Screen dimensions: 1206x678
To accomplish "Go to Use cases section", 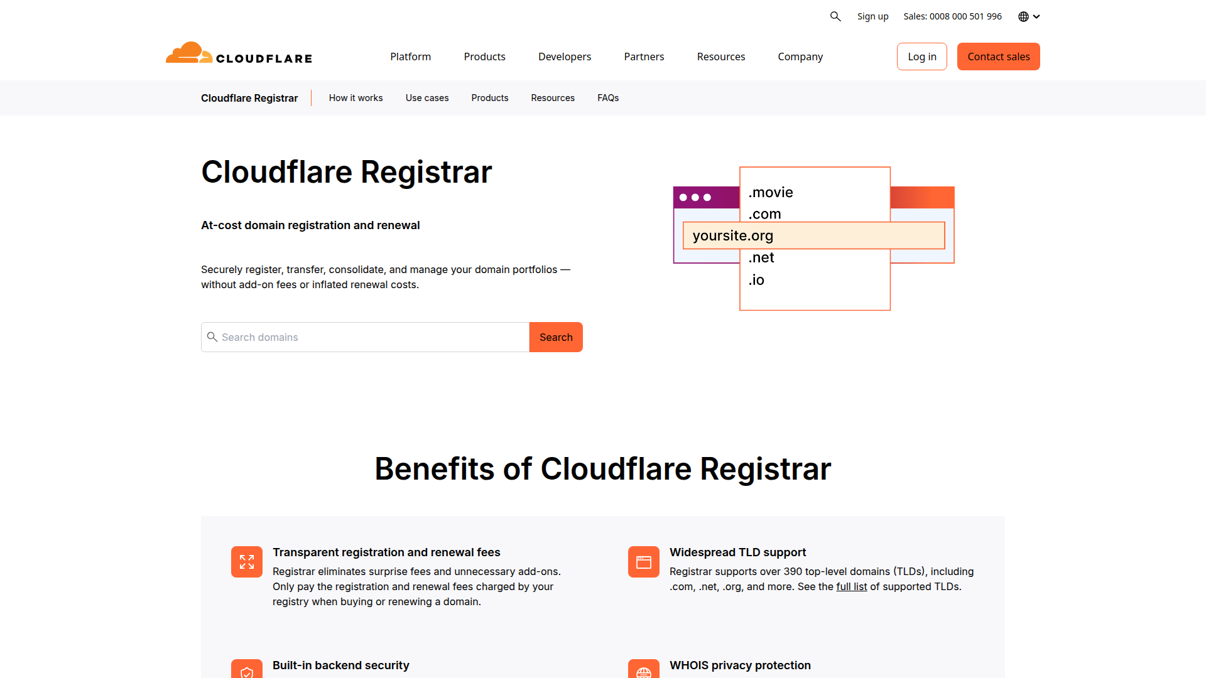I will (x=426, y=98).
